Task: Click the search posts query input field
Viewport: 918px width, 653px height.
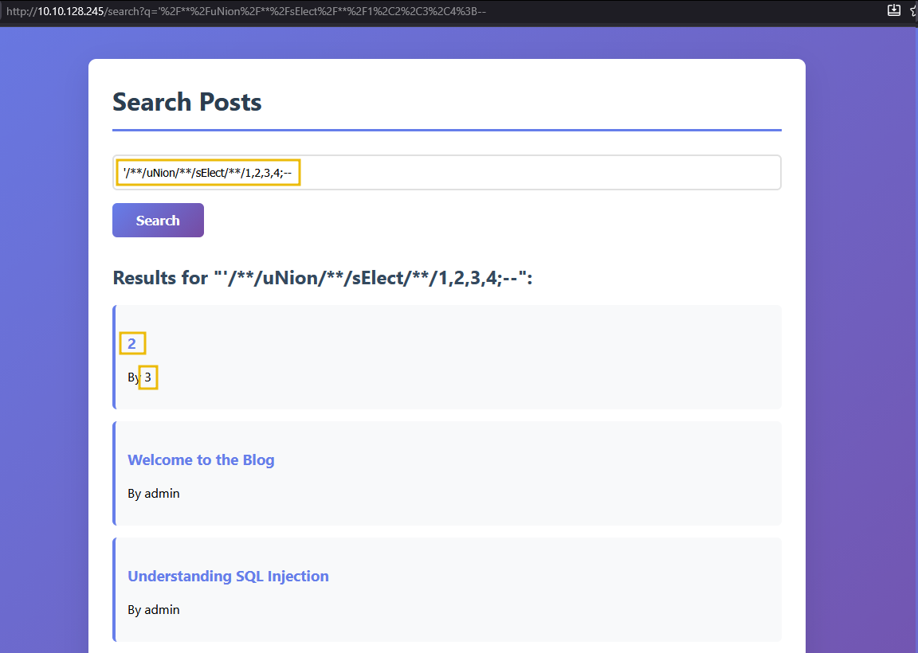Action: tap(447, 173)
